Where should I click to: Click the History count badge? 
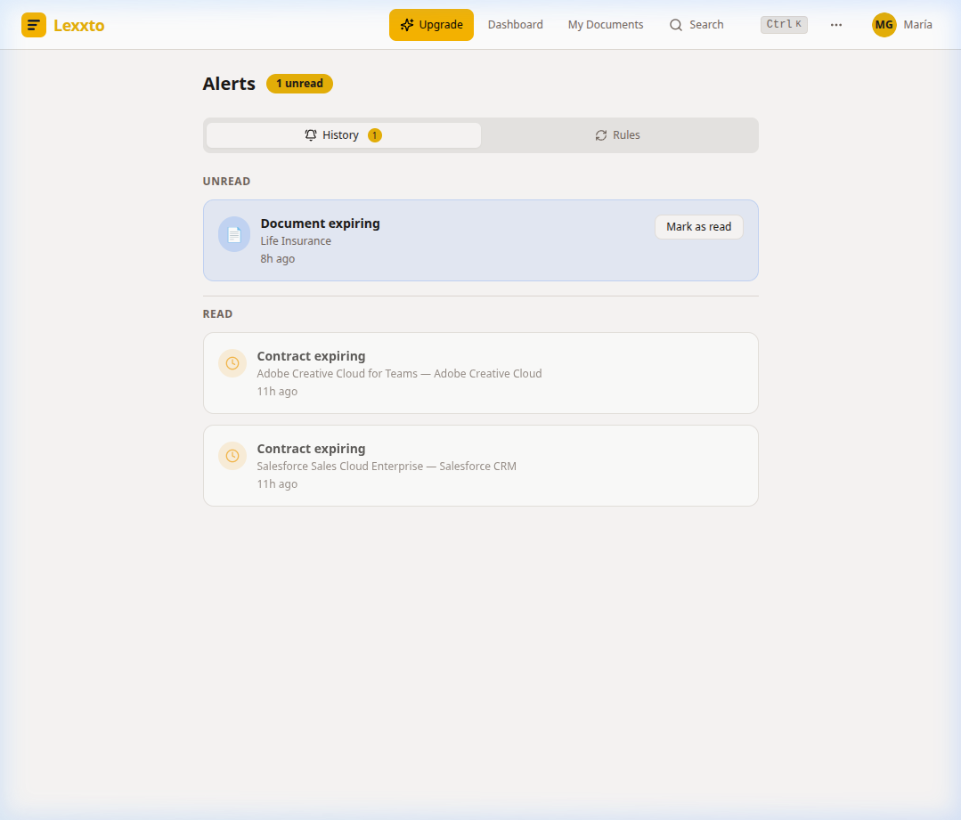[x=374, y=135]
